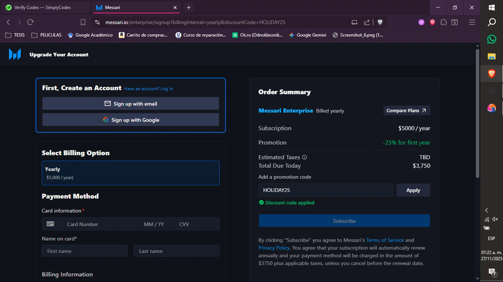Open the browser wallet icon
This screenshot has width=503, height=282.
point(455,22)
